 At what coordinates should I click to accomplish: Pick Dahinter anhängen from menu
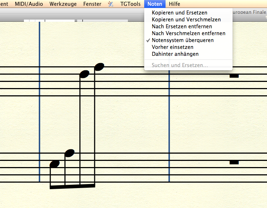pyautogui.click(x=175, y=54)
